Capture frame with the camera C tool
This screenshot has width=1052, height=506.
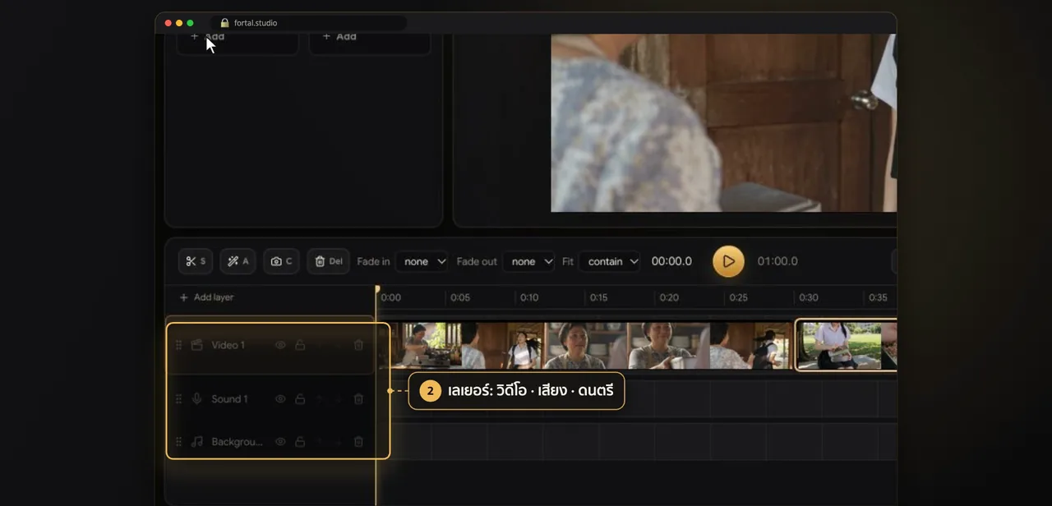pos(281,261)
